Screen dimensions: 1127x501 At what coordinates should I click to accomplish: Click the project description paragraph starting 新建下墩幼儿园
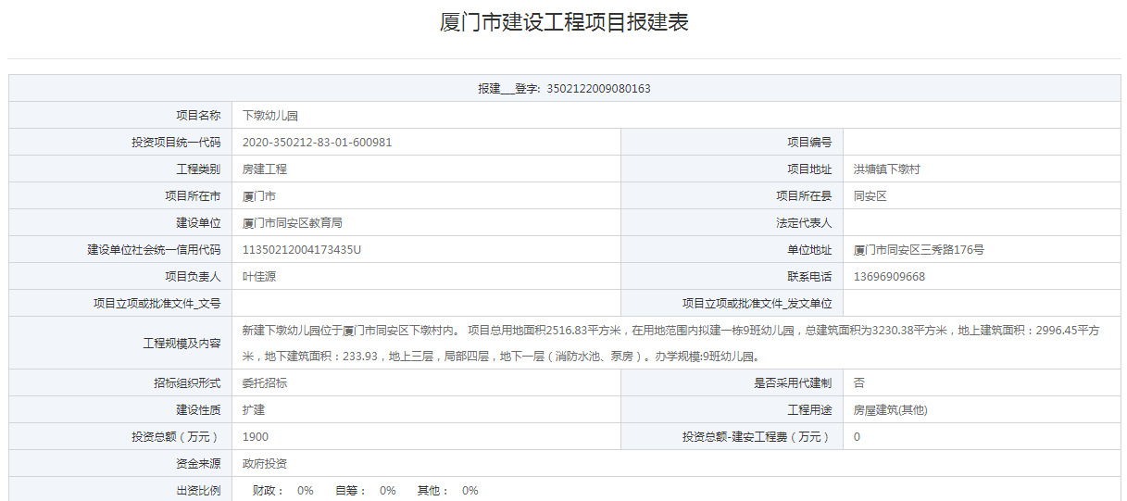click(670, 344)
